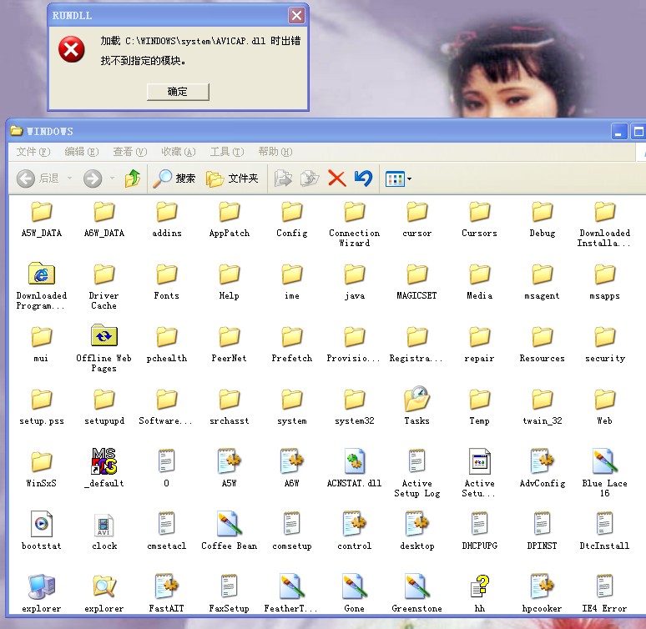Viewport: 646px width, 629px height.
Task: Select the bootstat media file
Action: tap(41, 531)
